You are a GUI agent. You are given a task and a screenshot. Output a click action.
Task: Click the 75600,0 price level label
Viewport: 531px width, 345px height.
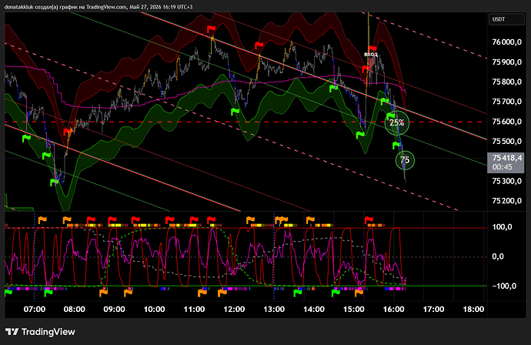[506, 122]
